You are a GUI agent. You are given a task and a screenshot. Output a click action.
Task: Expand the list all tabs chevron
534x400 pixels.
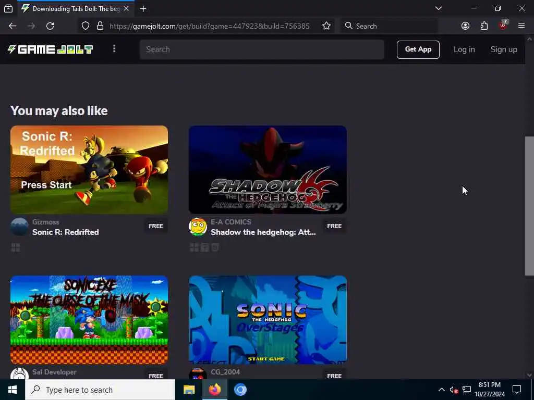click(439, 8)
